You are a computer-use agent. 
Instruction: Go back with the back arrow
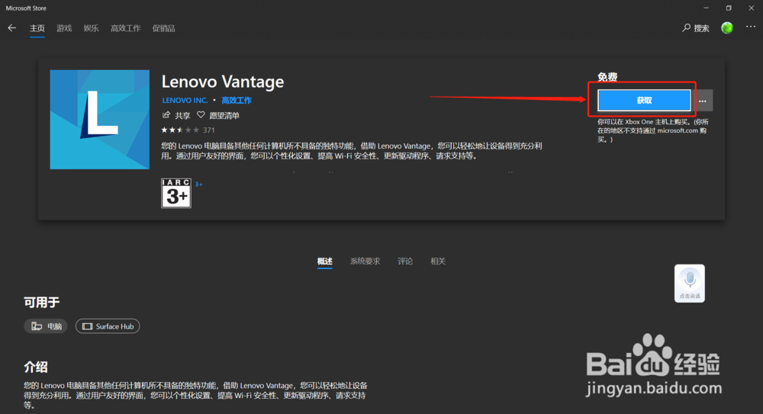click(11, 27)
